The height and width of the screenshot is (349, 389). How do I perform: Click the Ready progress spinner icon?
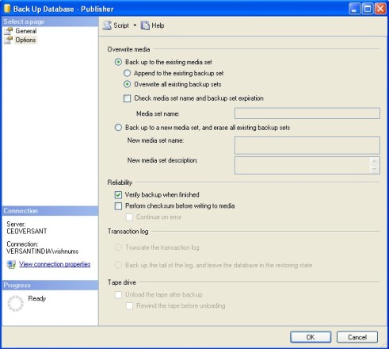point(15,303)
